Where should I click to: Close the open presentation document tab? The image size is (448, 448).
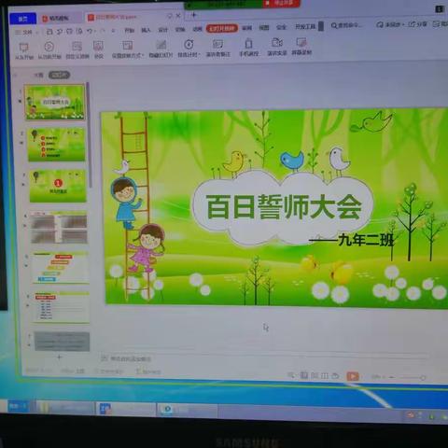(178, 16)
